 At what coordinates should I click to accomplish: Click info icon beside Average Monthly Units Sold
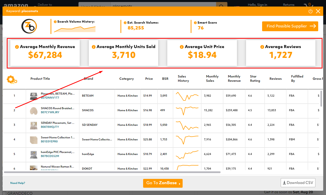click(94, 47)
